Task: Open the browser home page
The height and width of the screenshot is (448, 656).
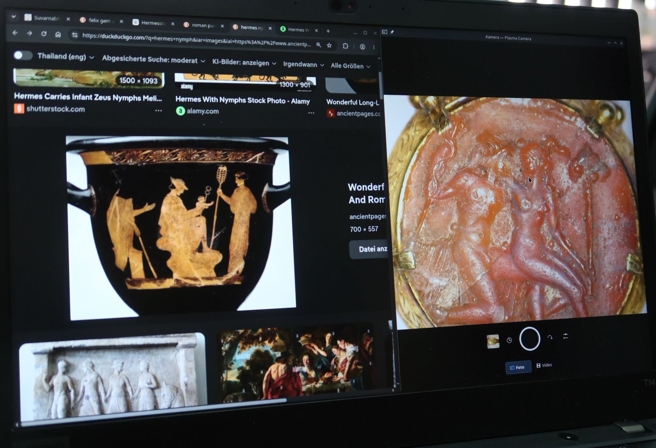Action: tap(58, 34)
